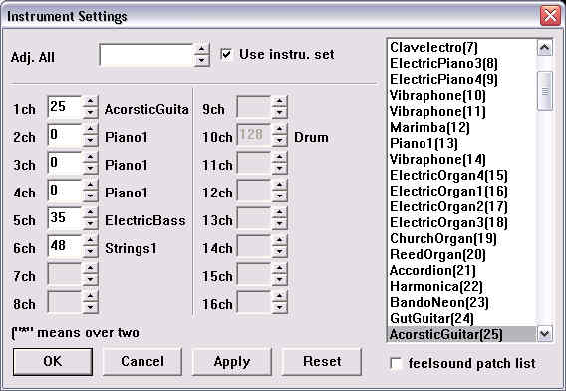This screenshot has height=391, width=566.
Task: Select Vibraphone(14) in the list
Action: [461, 159]
